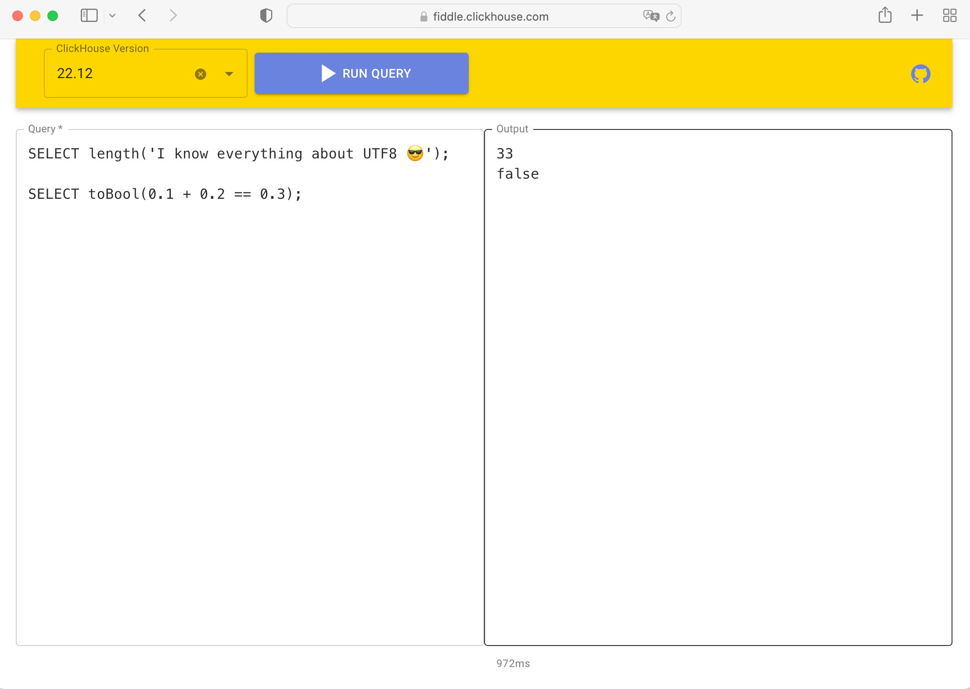Reload the current page
The height and width of the screenshot is (689, 970).
point(671,16)
